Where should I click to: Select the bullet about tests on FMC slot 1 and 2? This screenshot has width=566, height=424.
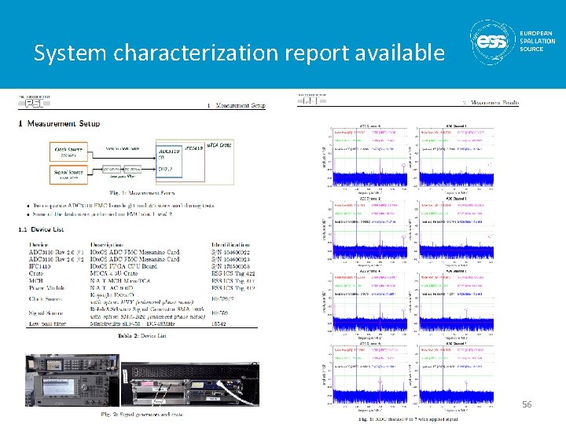point(101,214)
